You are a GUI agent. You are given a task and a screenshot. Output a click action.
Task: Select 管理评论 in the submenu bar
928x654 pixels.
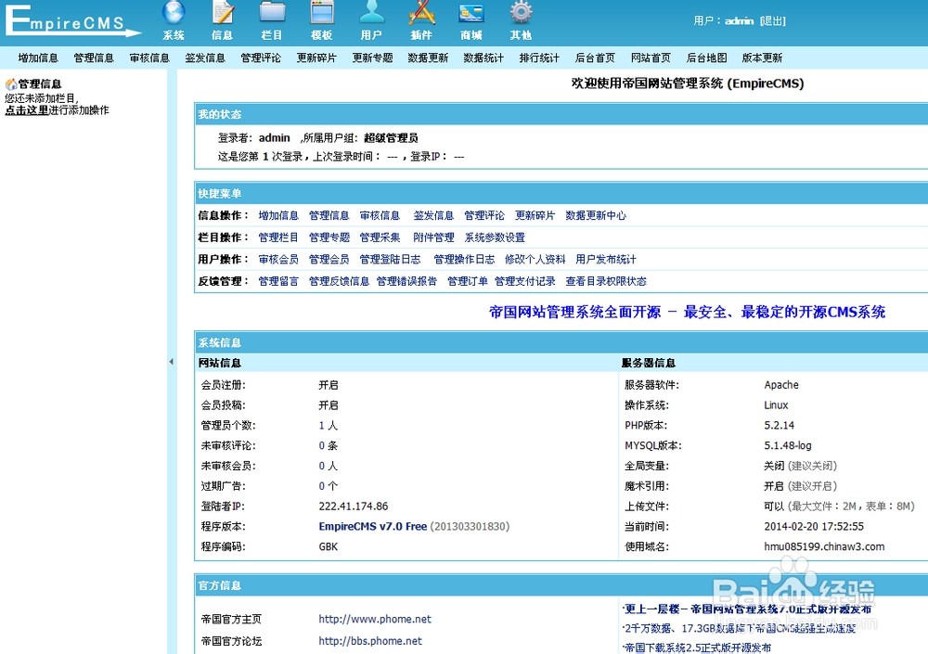pyautogui.click(x=261, y=58)
